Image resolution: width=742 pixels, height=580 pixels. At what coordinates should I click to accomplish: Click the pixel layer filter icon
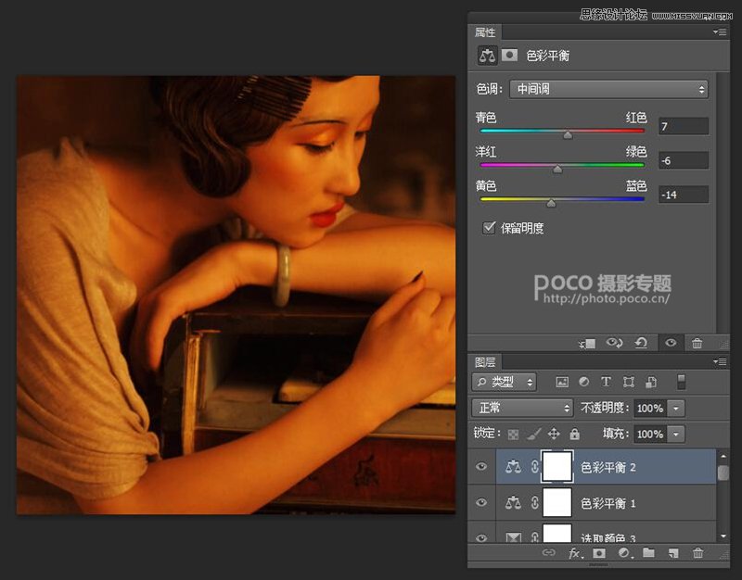[x=562, y=382]
